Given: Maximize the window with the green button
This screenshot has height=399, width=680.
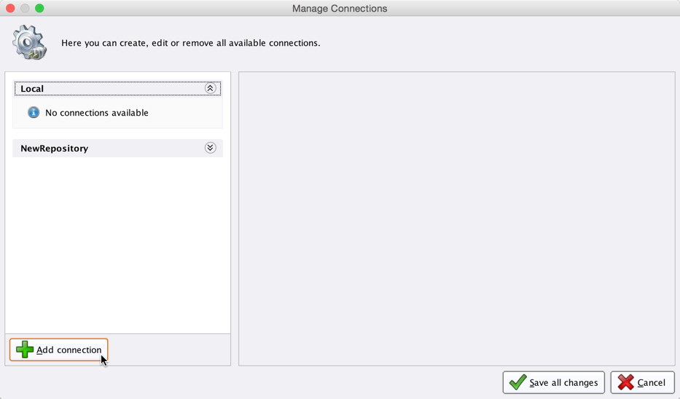Looking at the screenshot, I should (x=39, y=8).
